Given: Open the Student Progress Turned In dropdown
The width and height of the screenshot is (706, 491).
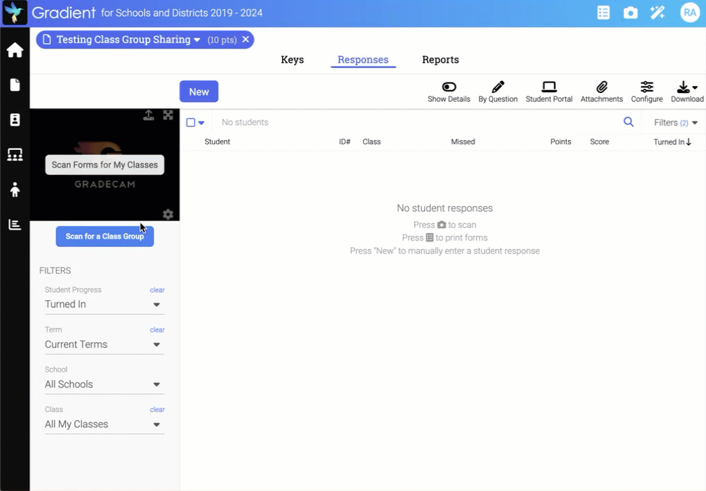Looking at the screenshot, I should [105, 304].
